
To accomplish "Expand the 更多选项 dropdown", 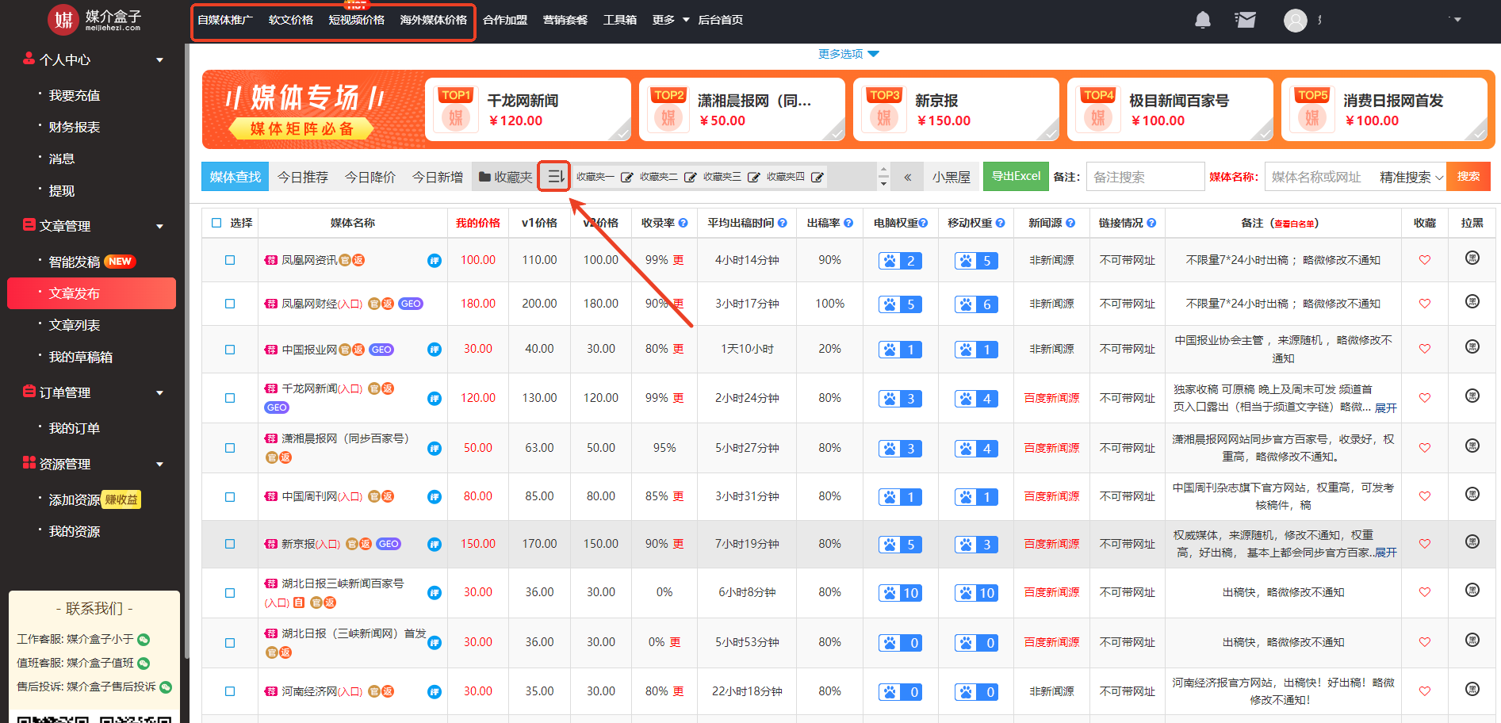I will click(848, 54).
